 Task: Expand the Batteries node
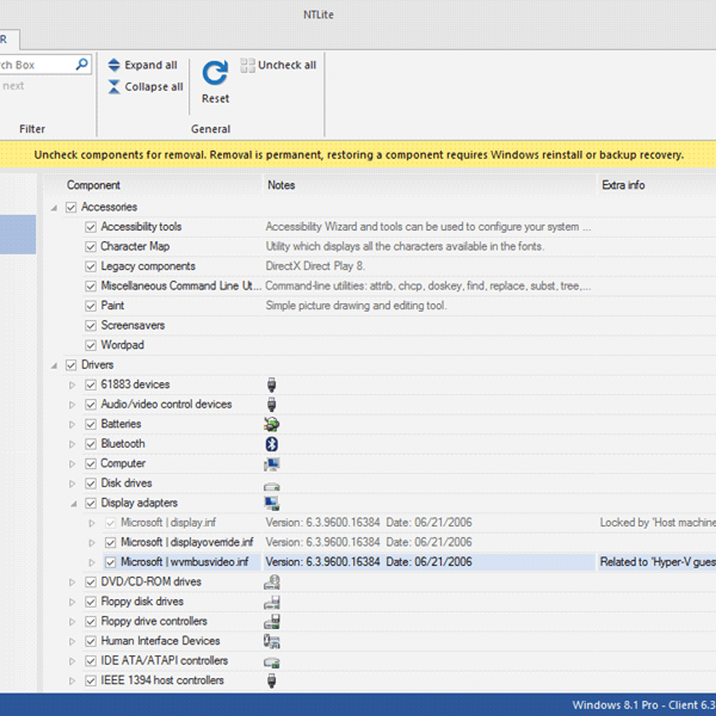(x=72, y=424)
